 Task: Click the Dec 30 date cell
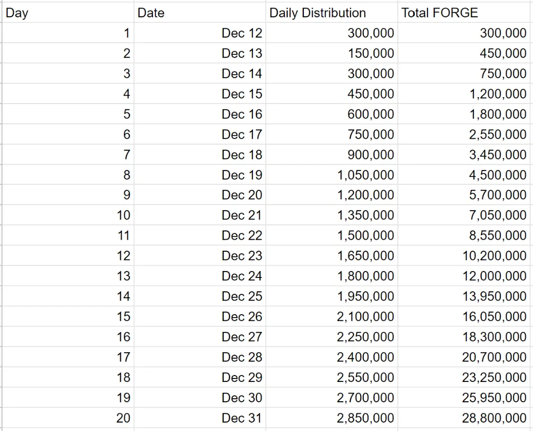200,397
